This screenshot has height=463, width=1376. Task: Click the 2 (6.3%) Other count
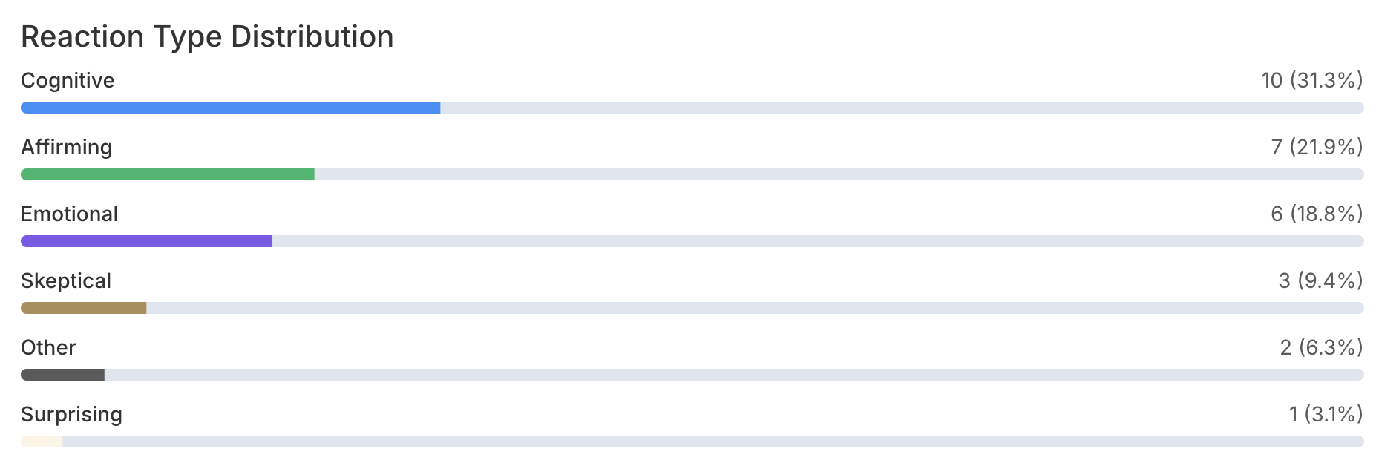coord(1321,347)
